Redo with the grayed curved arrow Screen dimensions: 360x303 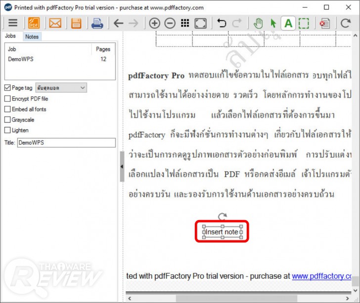(x=237, y=23)
